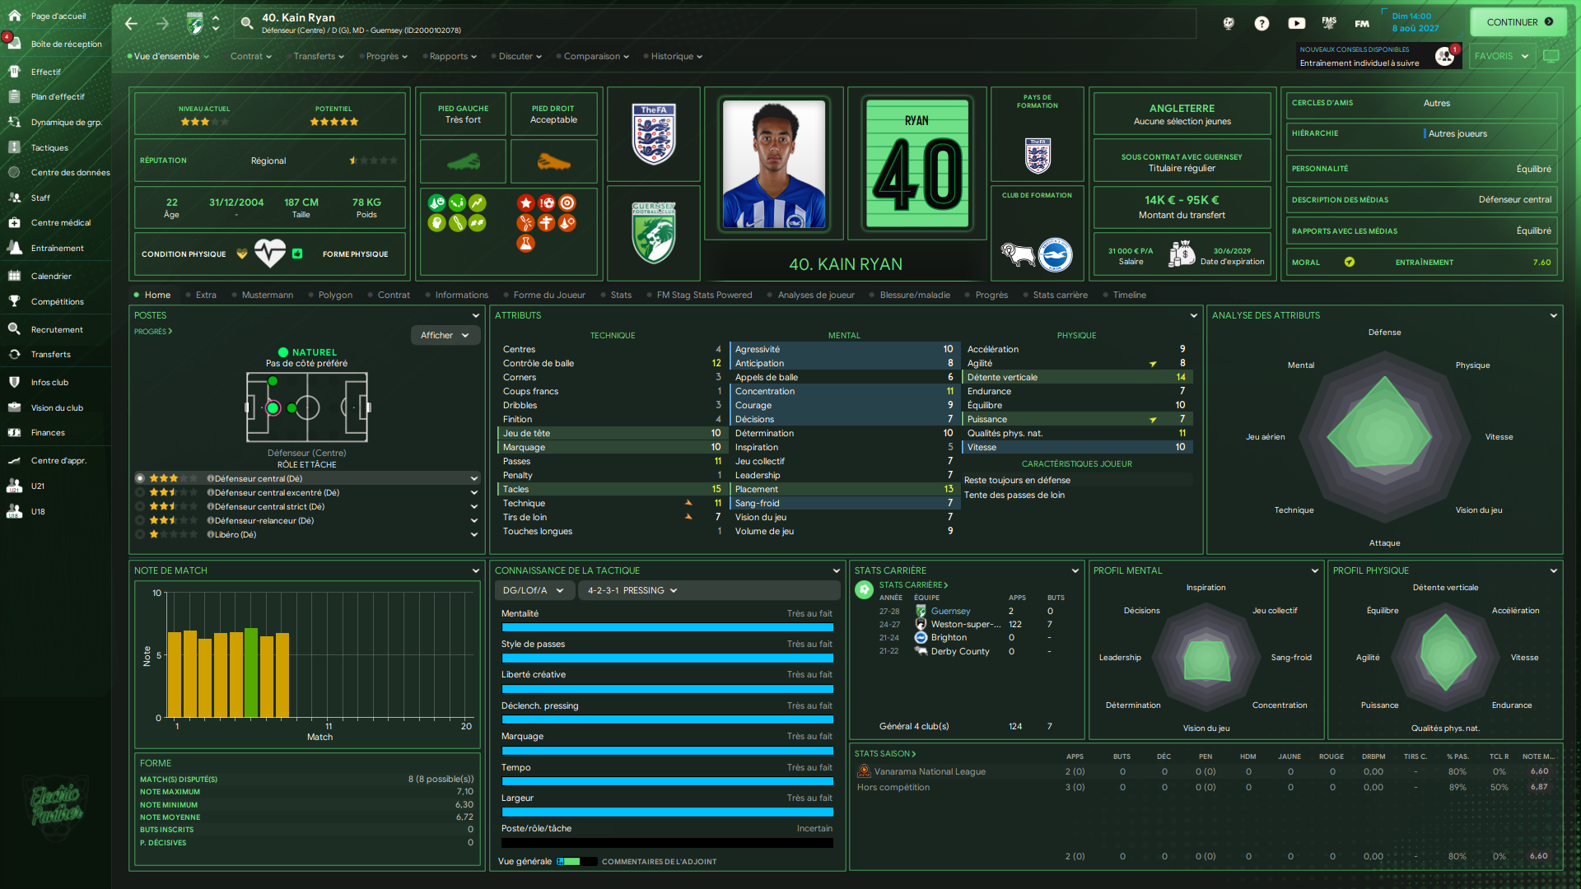Switch to the Stats carrière tab
Viewport: 1581px width, 889px height.
[x=1060, y=295]
